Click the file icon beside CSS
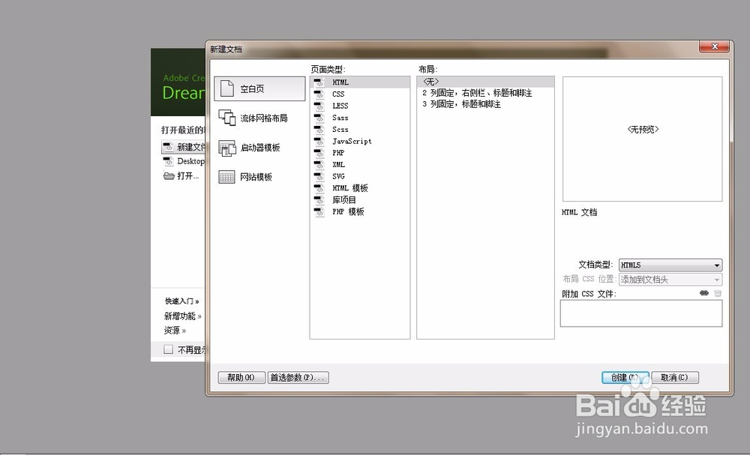Screen dimensions: 750x455 pos(319,94)
